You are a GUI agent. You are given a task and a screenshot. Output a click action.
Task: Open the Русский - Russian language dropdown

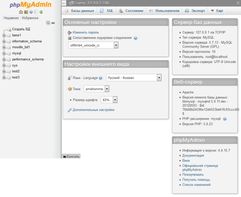pyautogui.click(x=134, y=78)
